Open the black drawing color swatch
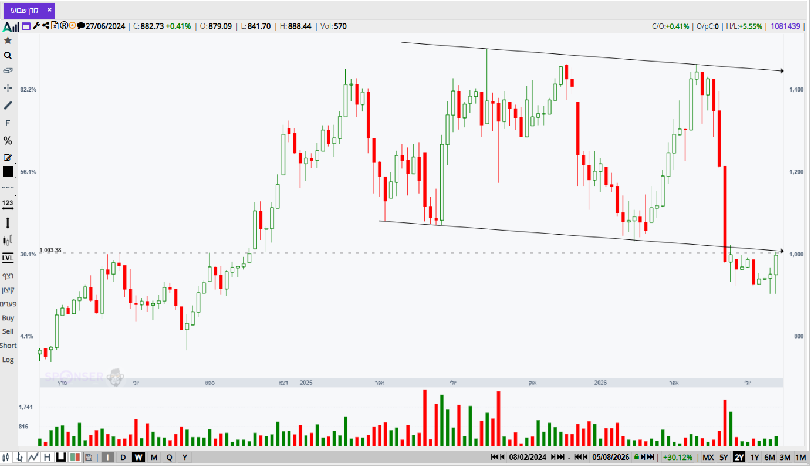The image size is (811, 467). point(8,171)
